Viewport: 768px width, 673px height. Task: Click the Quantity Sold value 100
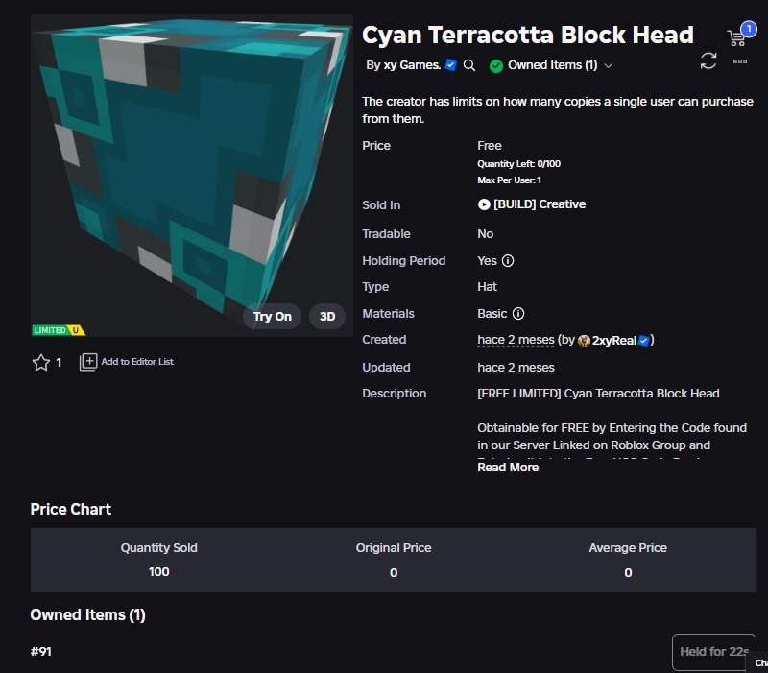pyautogui.click(x=158, y=572)
